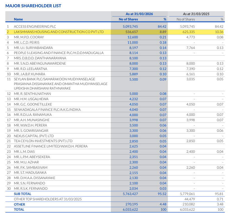228x216 pixels.
Task: Select MR. L.C.D. PEIRIS name
Action: 27,43
